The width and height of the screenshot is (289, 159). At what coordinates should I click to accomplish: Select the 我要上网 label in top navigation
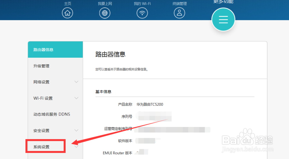105,4
